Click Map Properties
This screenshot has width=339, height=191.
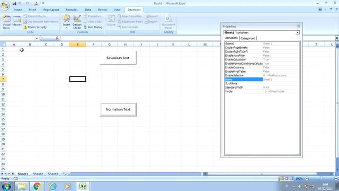coord(129,16)
